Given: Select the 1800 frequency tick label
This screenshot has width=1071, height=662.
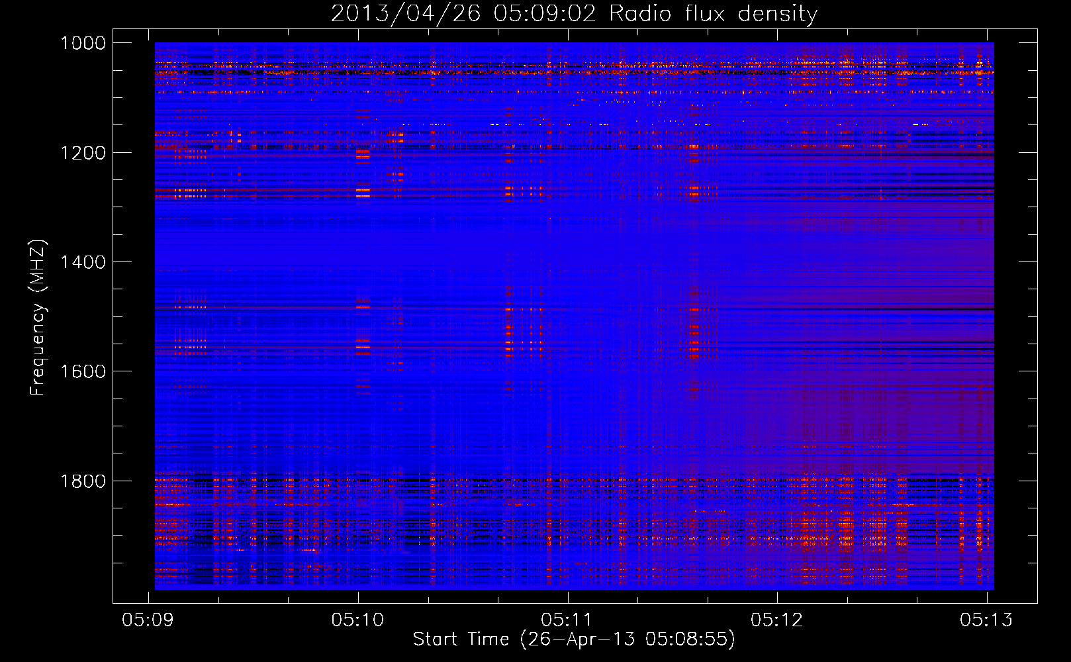Looking at the screenshot, I should point(83,481).
